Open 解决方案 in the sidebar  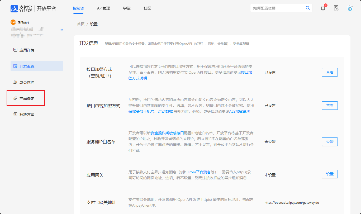click(x=27, y=115)
